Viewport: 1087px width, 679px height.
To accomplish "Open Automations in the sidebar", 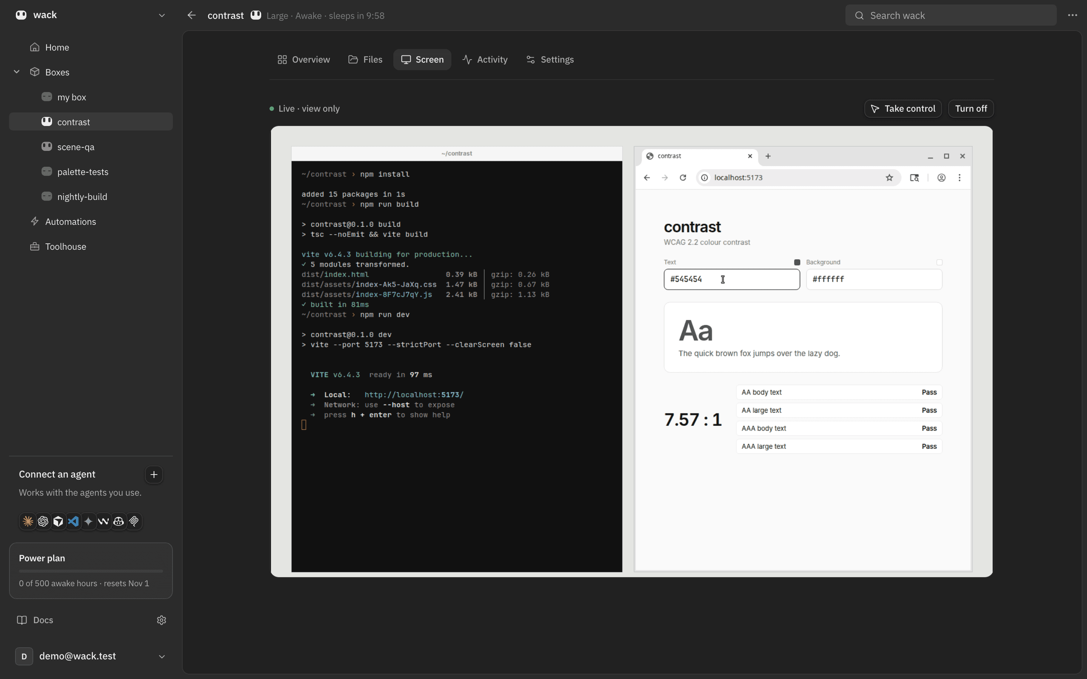I will [x=91, y=221].
